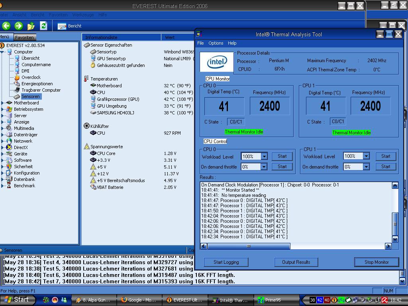
Task: Open the Bericht report toolbar button
Action: coord(69,26)
